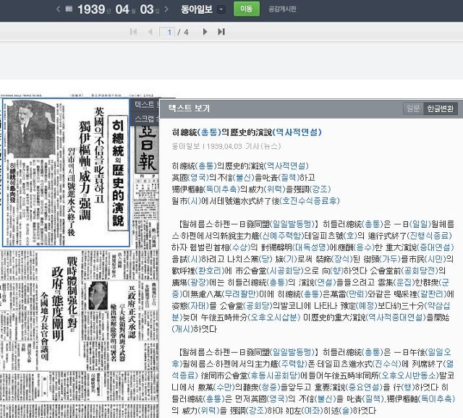Go to the previous date arrow

[58, 9]
